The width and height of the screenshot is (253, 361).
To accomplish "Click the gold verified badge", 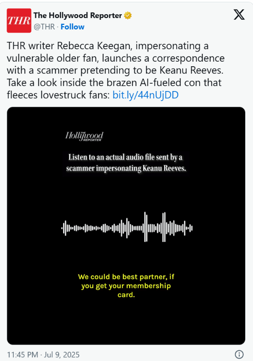I will pos(128,16).
